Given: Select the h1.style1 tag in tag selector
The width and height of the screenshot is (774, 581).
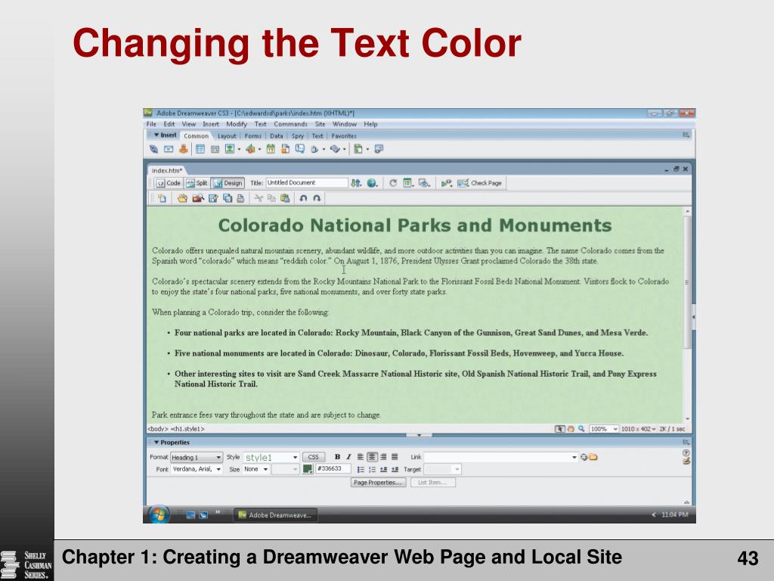Looking at the screenshot, I should (x=187, y=430).
